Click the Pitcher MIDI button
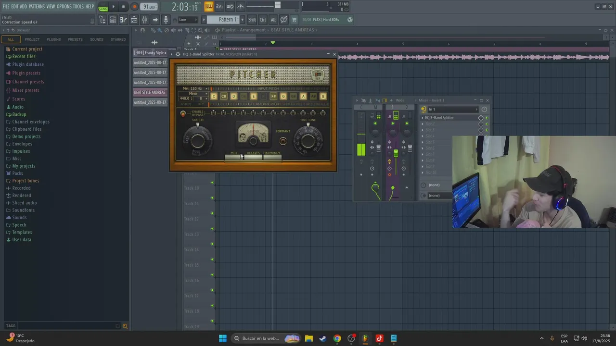The width and height of the screenshot is (616, 346). (x=234, y=157)
